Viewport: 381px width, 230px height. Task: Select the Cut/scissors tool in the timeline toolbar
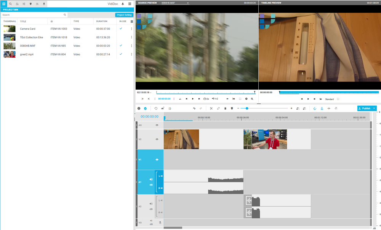click(x=211, y=108)
